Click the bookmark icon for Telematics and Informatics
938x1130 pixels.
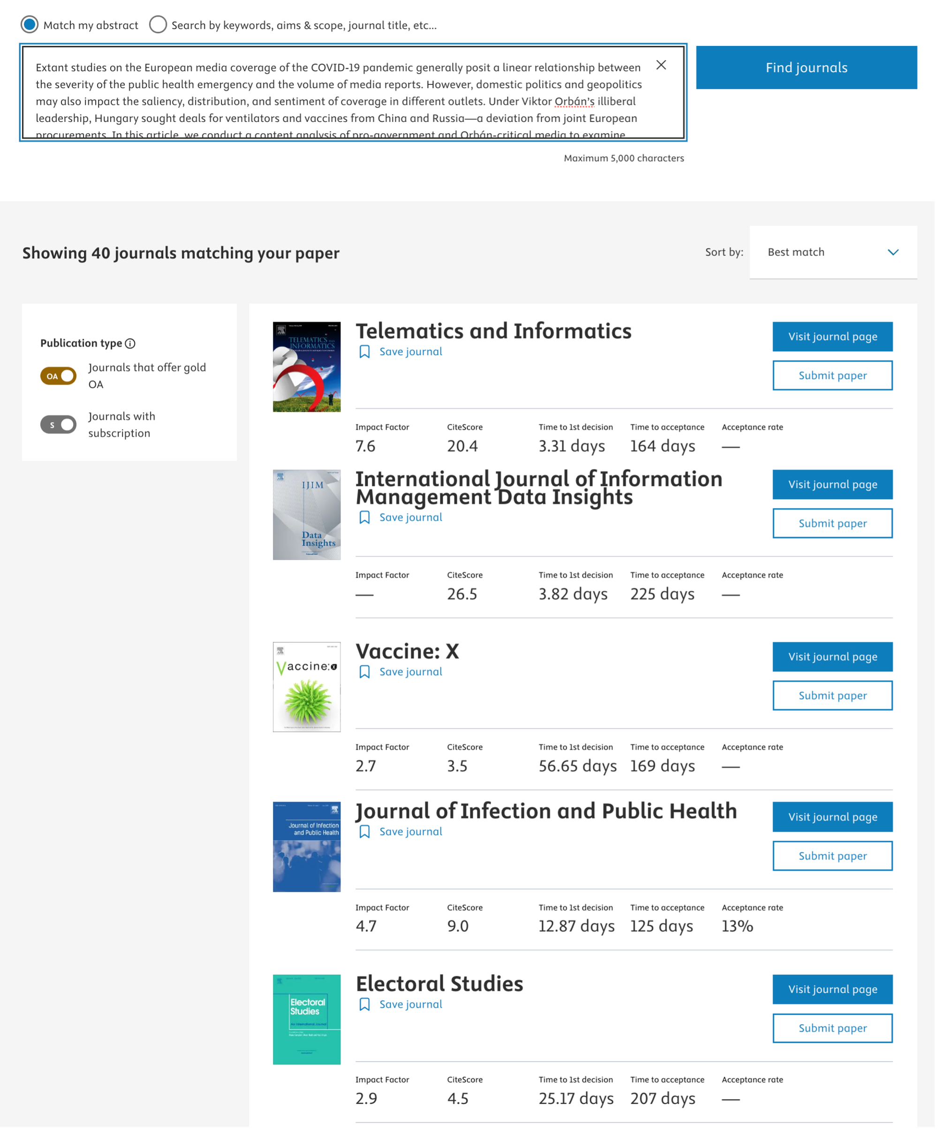365,353
